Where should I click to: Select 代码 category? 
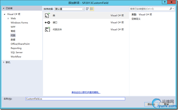coord(13,35)
